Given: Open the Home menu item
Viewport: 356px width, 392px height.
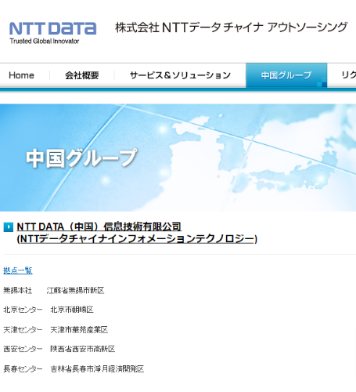Looking at the screenshot, I should point(21,75).
